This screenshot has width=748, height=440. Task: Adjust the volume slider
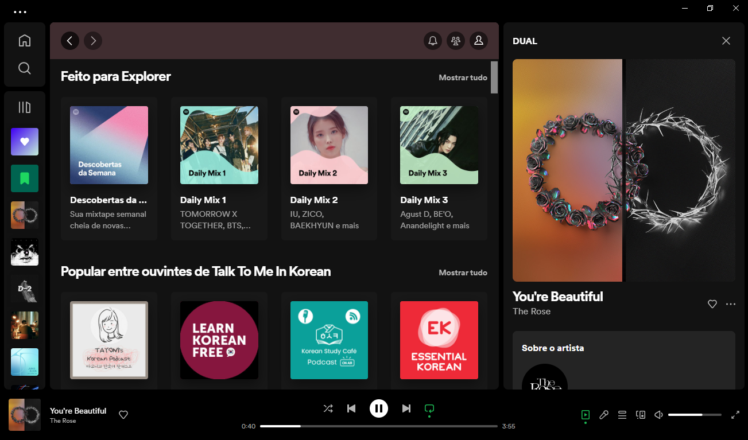click(x=695, y=415)
